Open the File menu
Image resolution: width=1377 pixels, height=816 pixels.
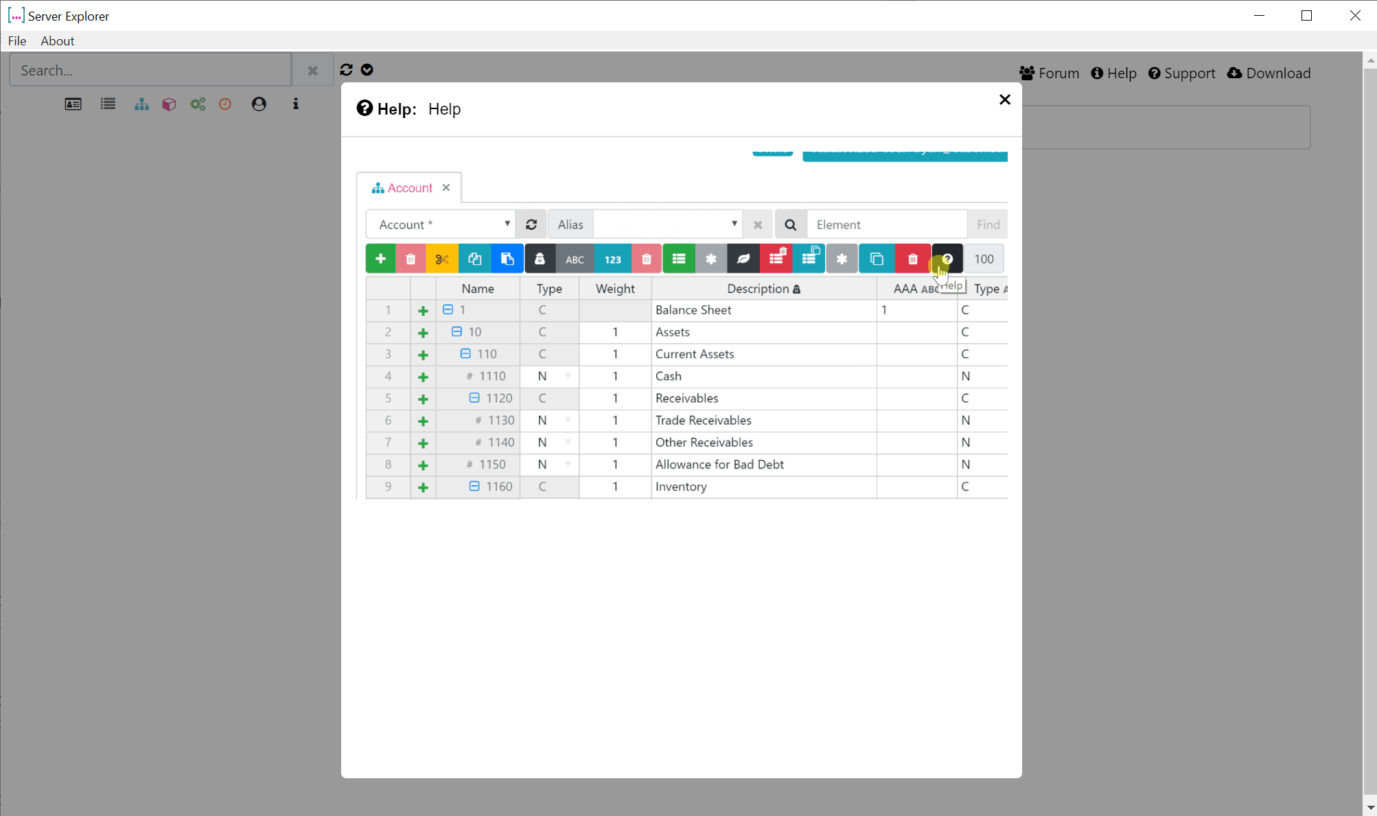(x=17, y=40)
